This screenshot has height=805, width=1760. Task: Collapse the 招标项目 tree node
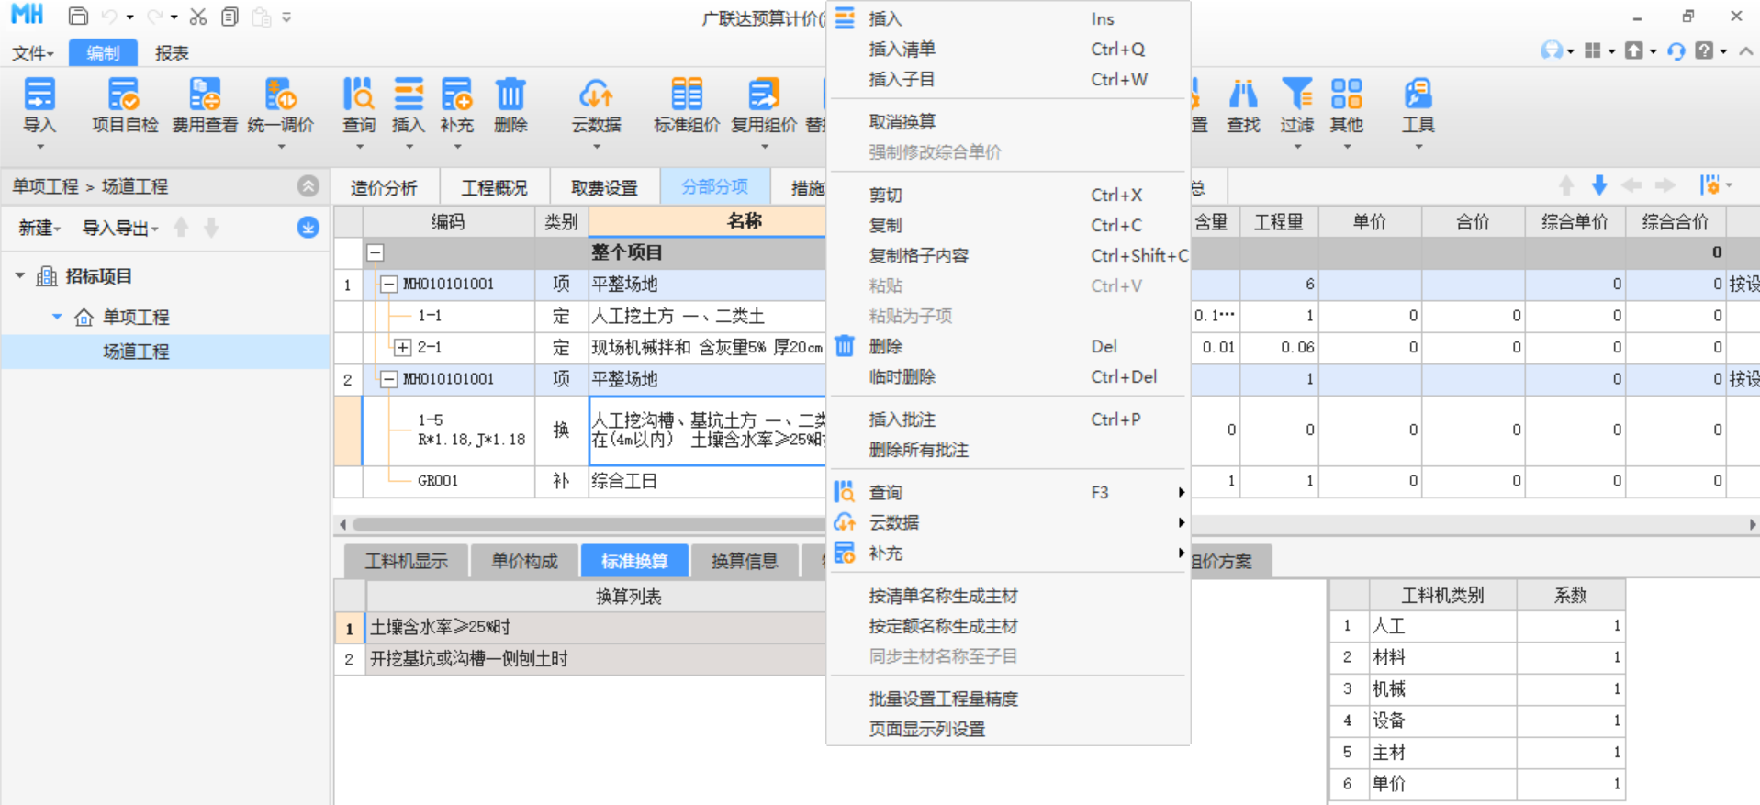click(20, 276)
